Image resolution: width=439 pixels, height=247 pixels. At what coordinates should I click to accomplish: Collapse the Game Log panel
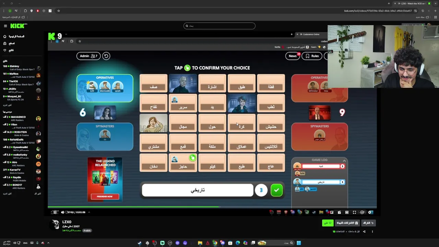tap(344, 160)
